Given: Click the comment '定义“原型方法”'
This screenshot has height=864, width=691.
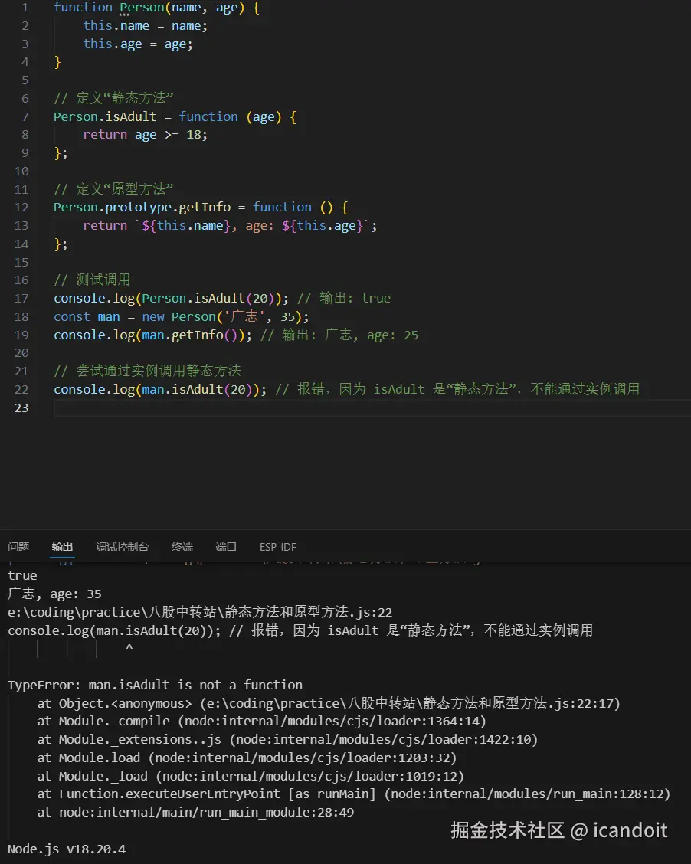Looking at the screenshot, I should (x=113, y=189).
